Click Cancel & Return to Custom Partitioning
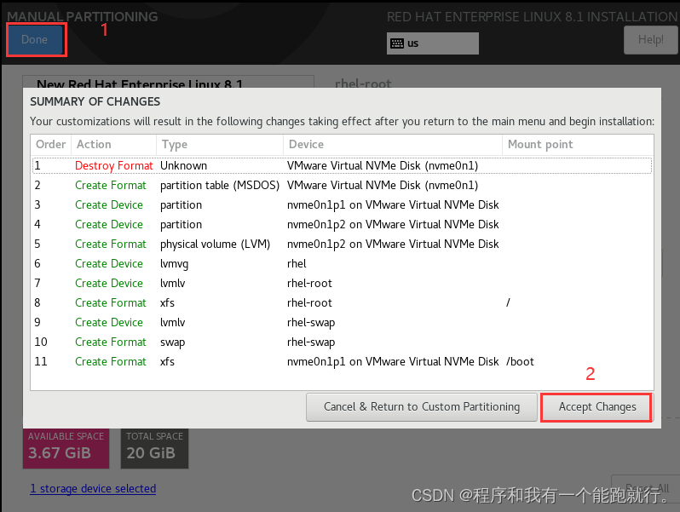Viewport: 680px width, 512px height. tap(422, 407)
